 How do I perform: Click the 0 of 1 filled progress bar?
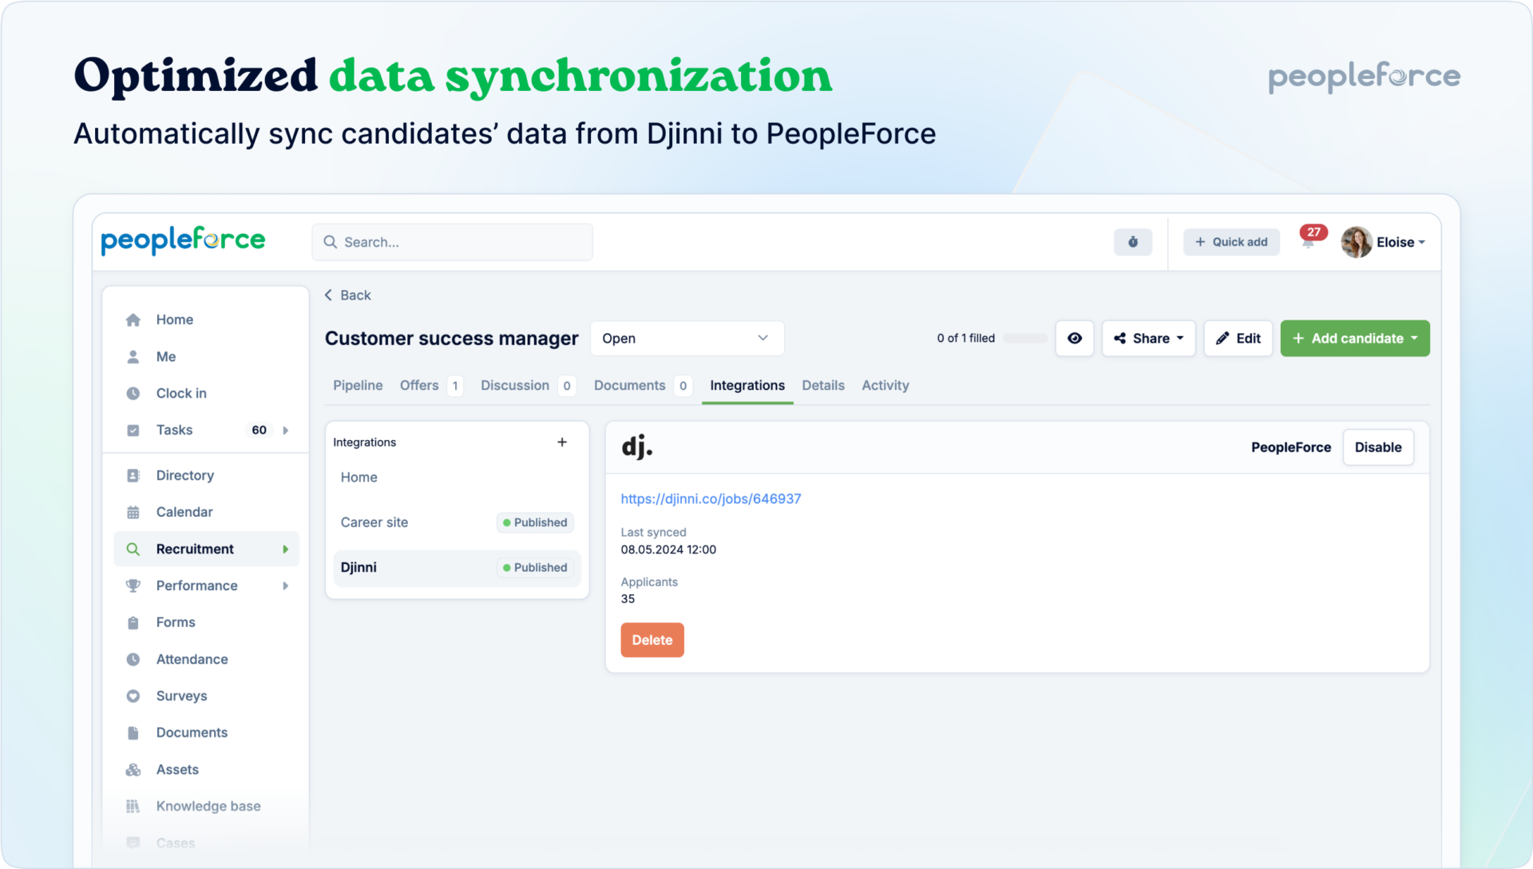click(x=1024, y=339)
